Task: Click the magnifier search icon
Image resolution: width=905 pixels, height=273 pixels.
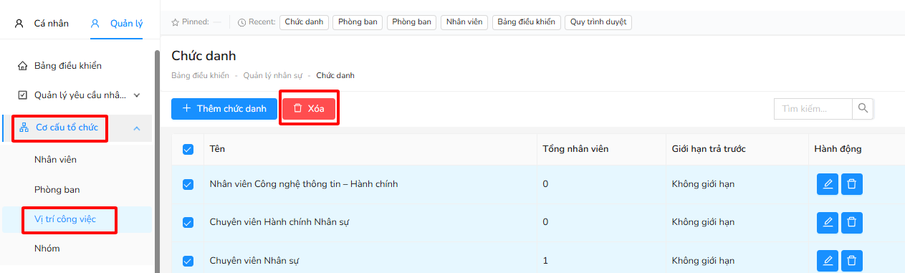Action: pos(863,108)
